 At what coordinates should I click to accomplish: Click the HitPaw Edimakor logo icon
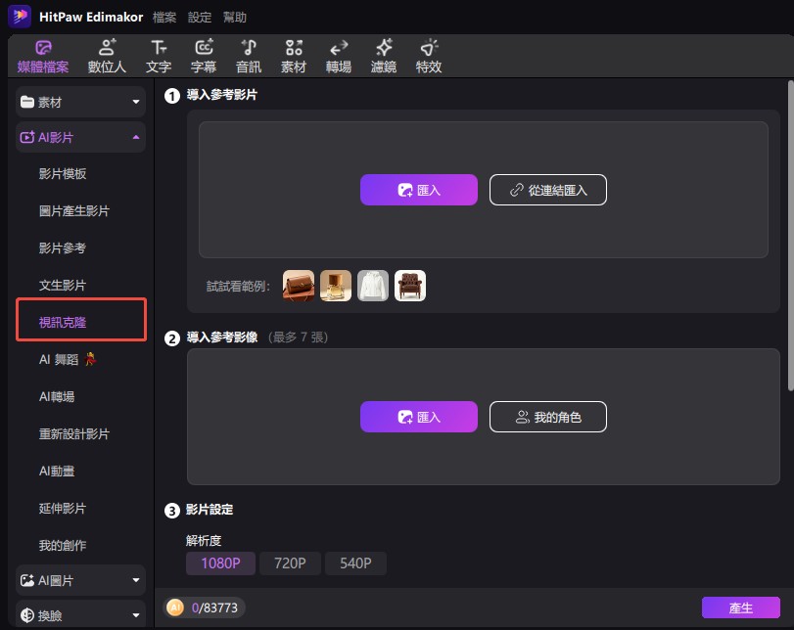click(x=20, y=17)
